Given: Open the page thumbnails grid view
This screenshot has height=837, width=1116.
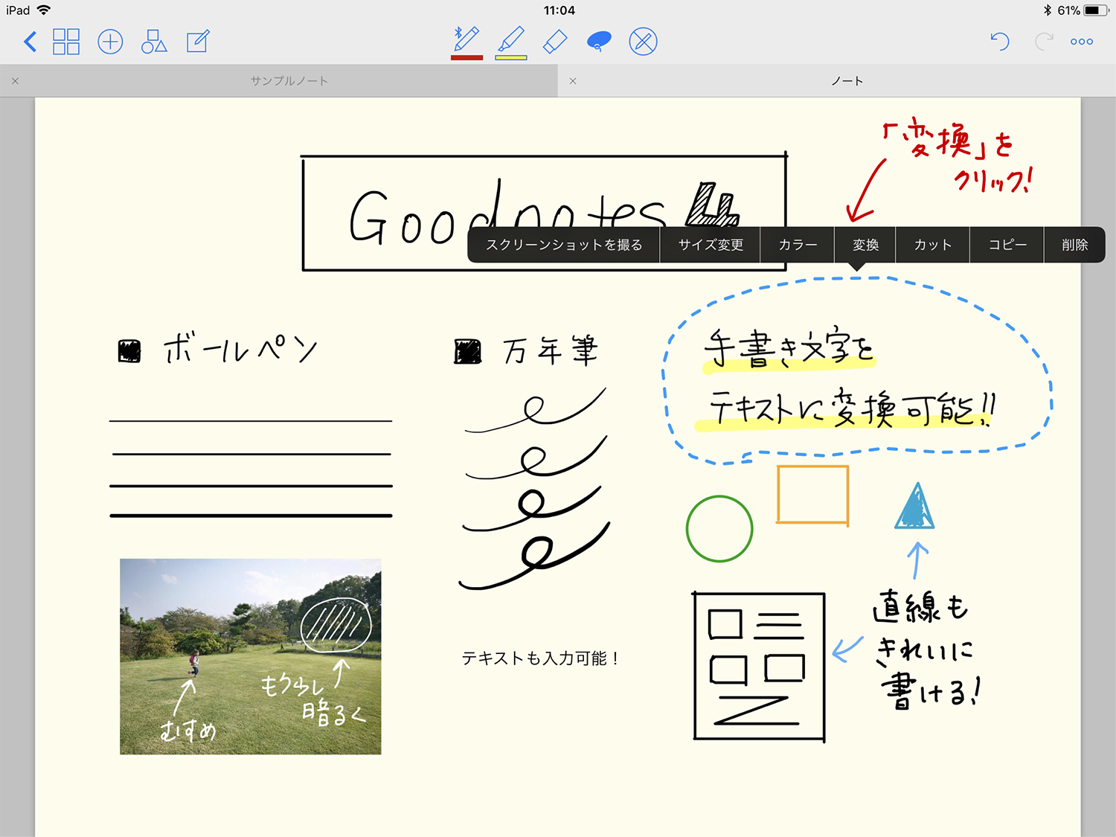Looking at the screenshot, I should (x=66, y=42).
